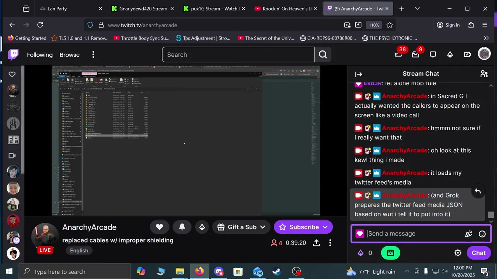Image resolution: width=497 pixels, height=279 pixels.
Task: Select the AnarchyArcade Twitch tab
Action: click(x=358, y=9)
